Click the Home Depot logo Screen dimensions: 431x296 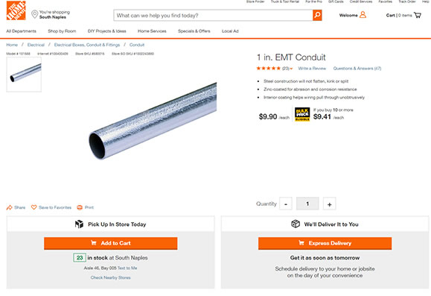16,10
